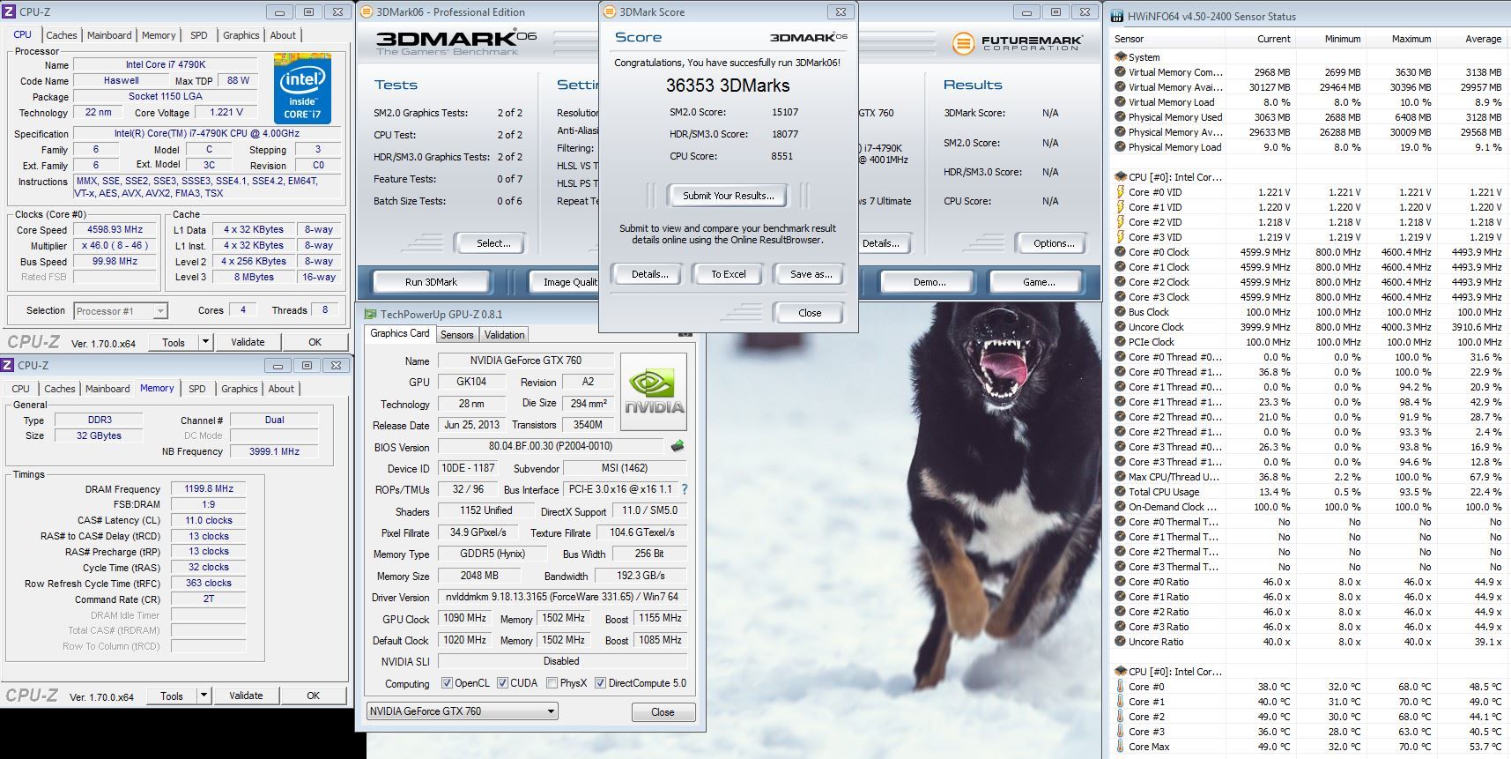Open the Graphics tab in top CPU-Z
1511x759 pixels.
pos(241,35)
